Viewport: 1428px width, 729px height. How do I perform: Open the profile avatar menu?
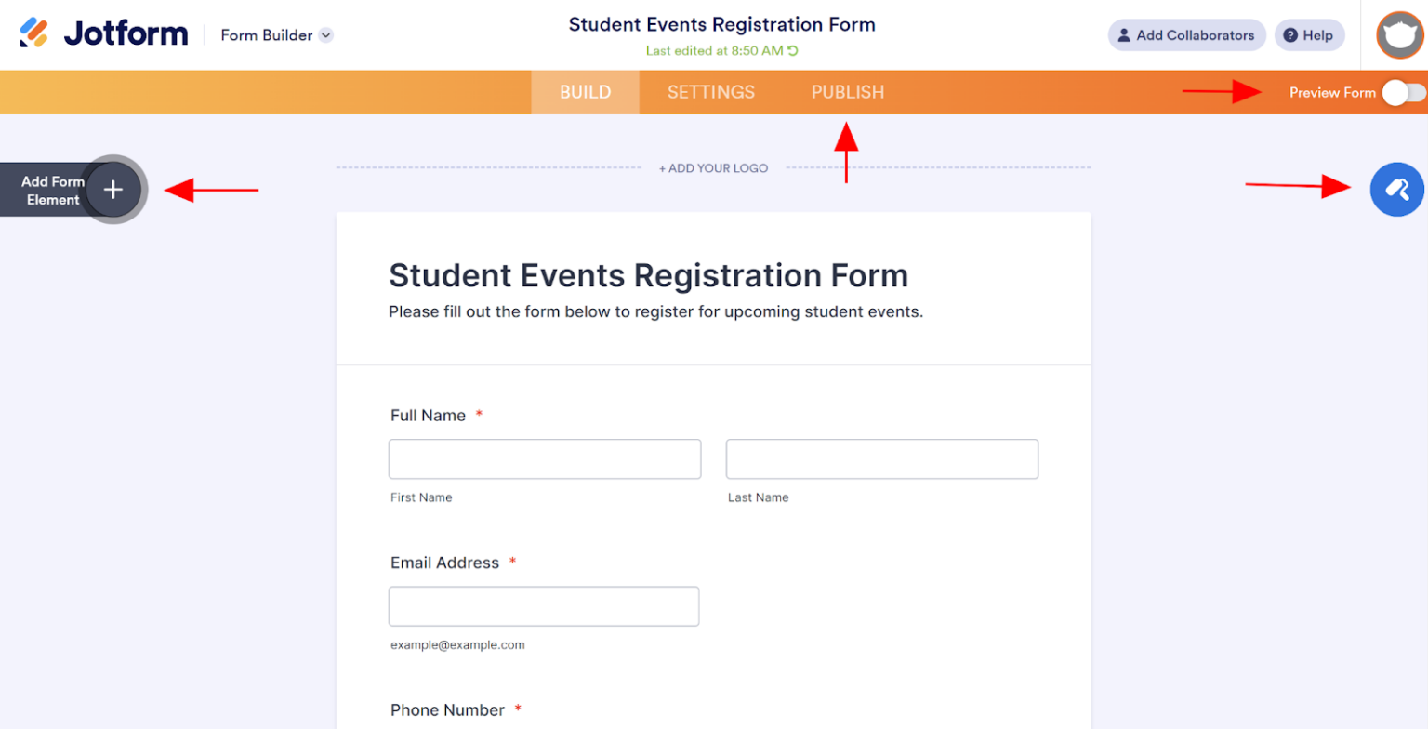1398,34
